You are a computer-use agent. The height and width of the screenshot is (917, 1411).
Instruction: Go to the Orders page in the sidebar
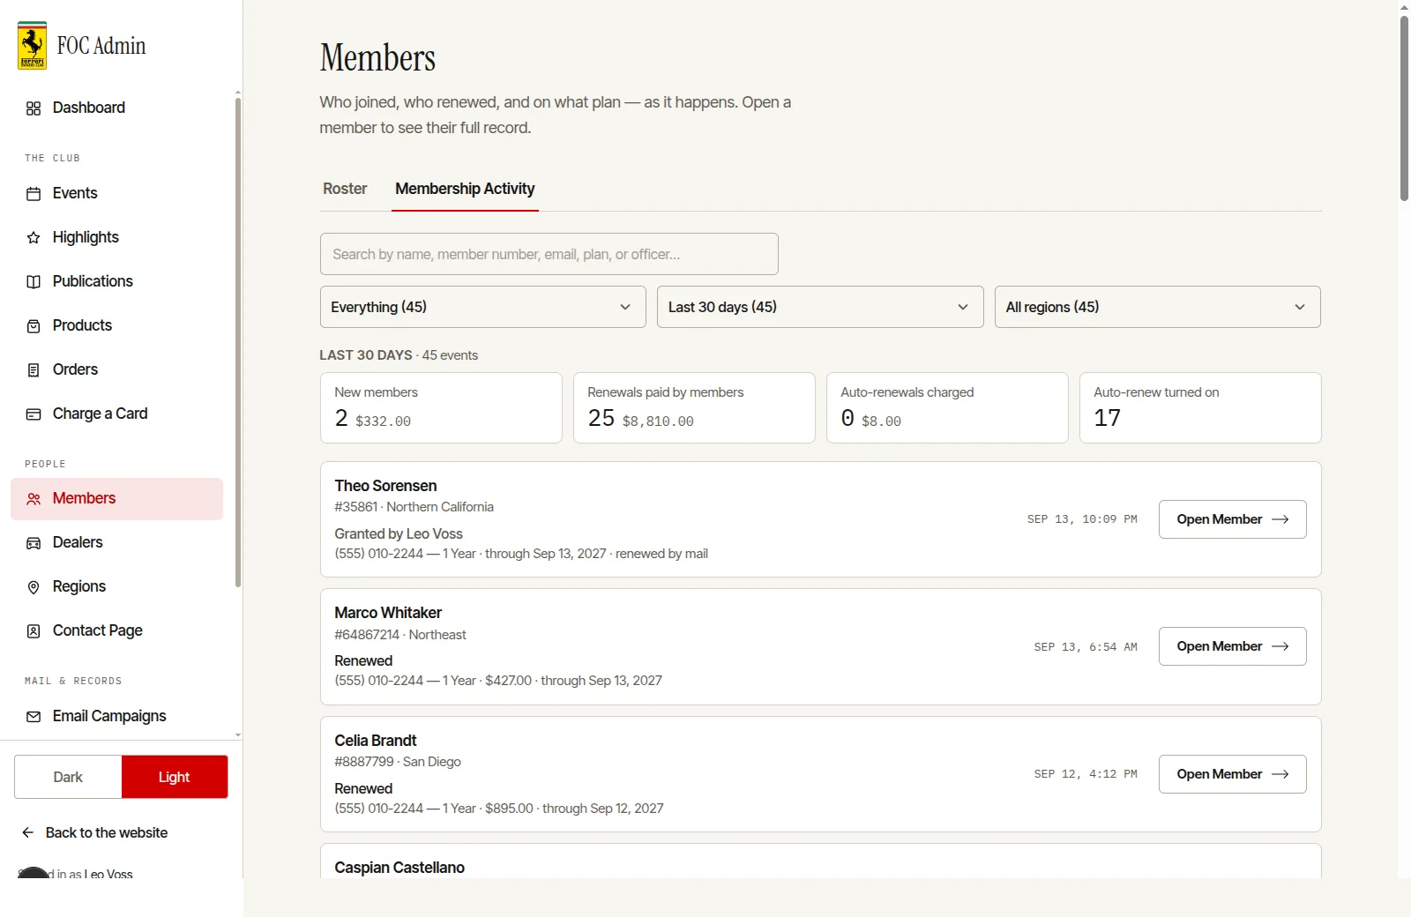coord(116,369)
